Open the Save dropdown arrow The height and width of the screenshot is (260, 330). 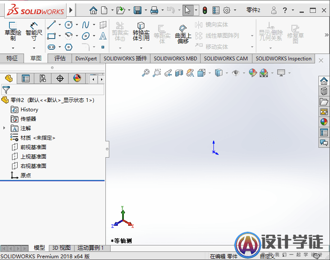coord(146,10)
